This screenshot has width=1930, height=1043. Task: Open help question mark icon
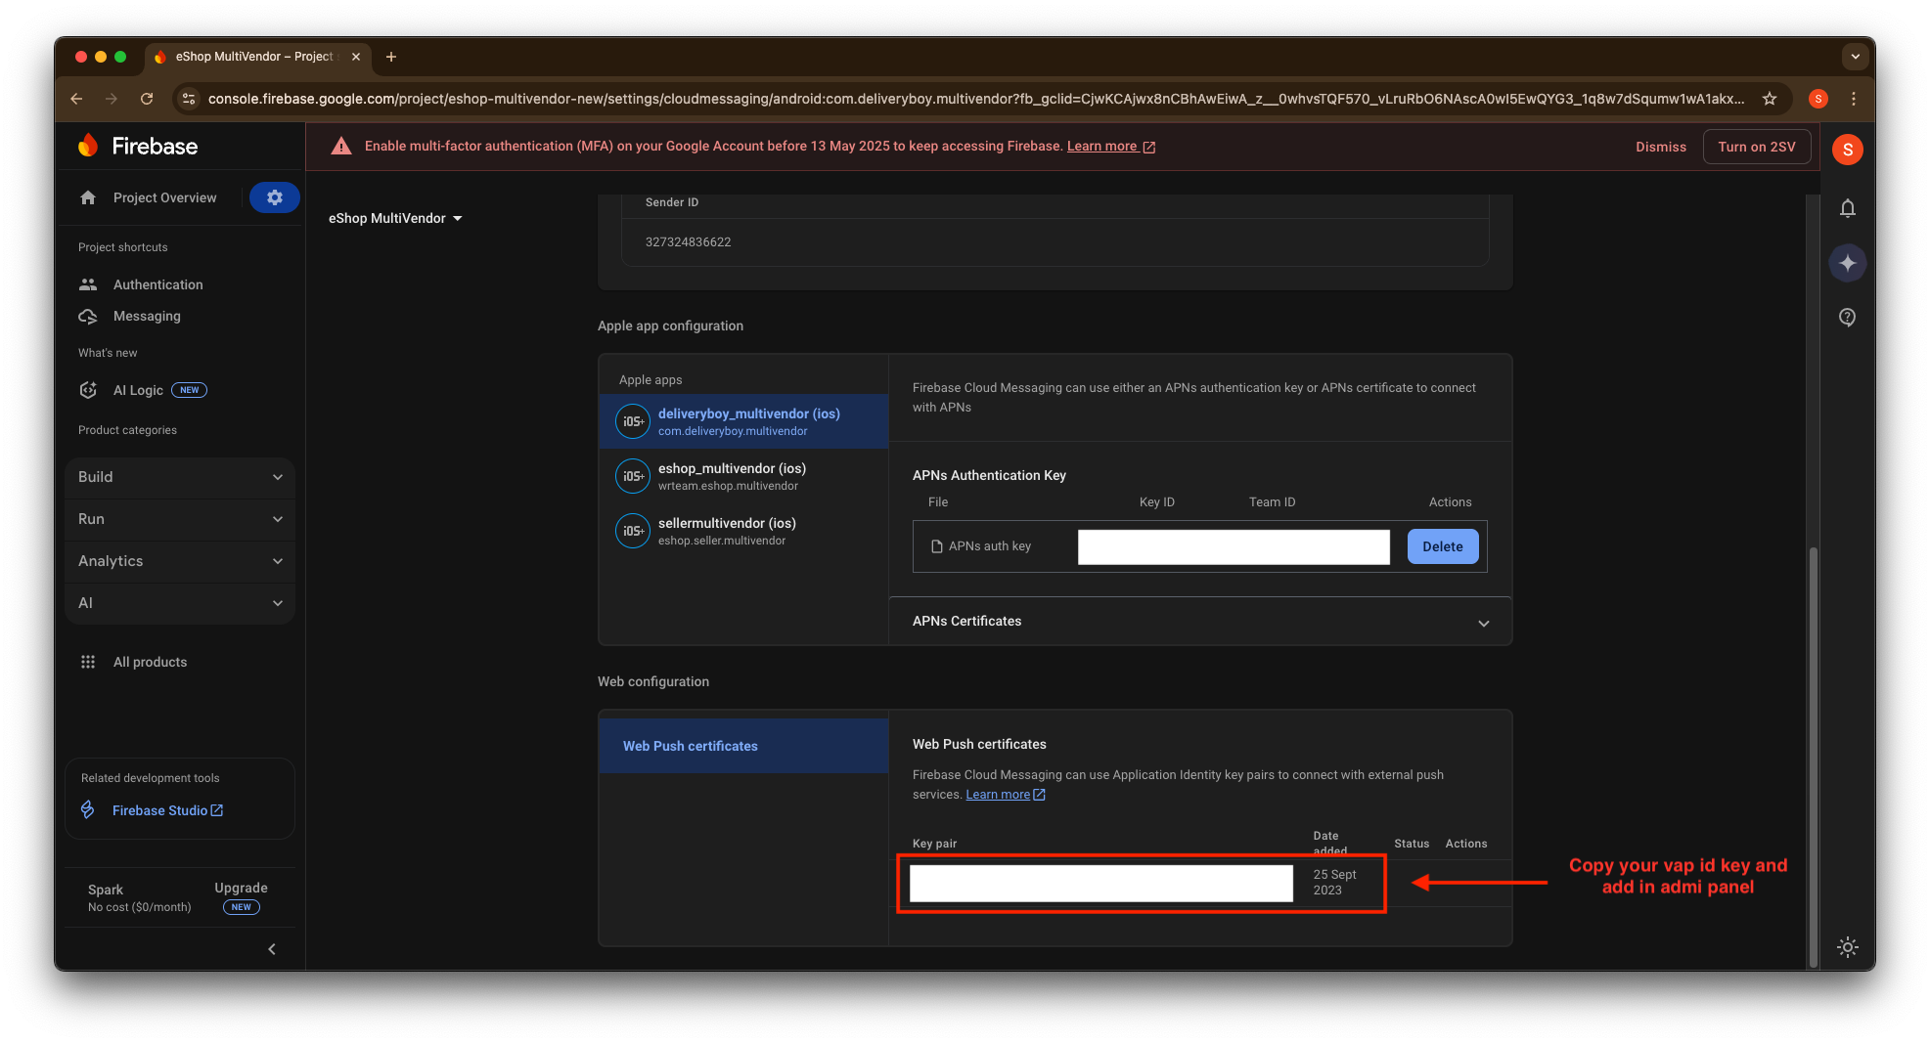1847,318
